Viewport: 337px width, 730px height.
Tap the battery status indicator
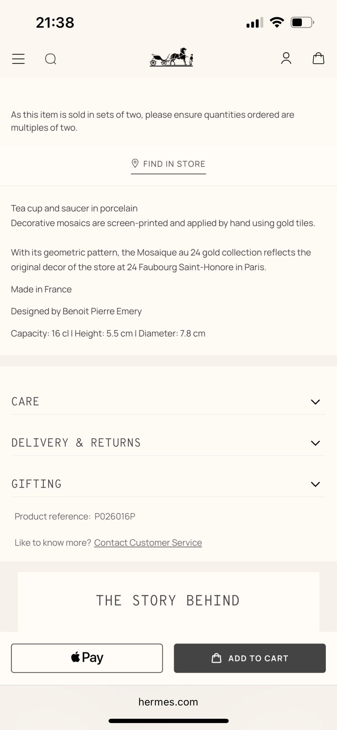click(302, 22)
